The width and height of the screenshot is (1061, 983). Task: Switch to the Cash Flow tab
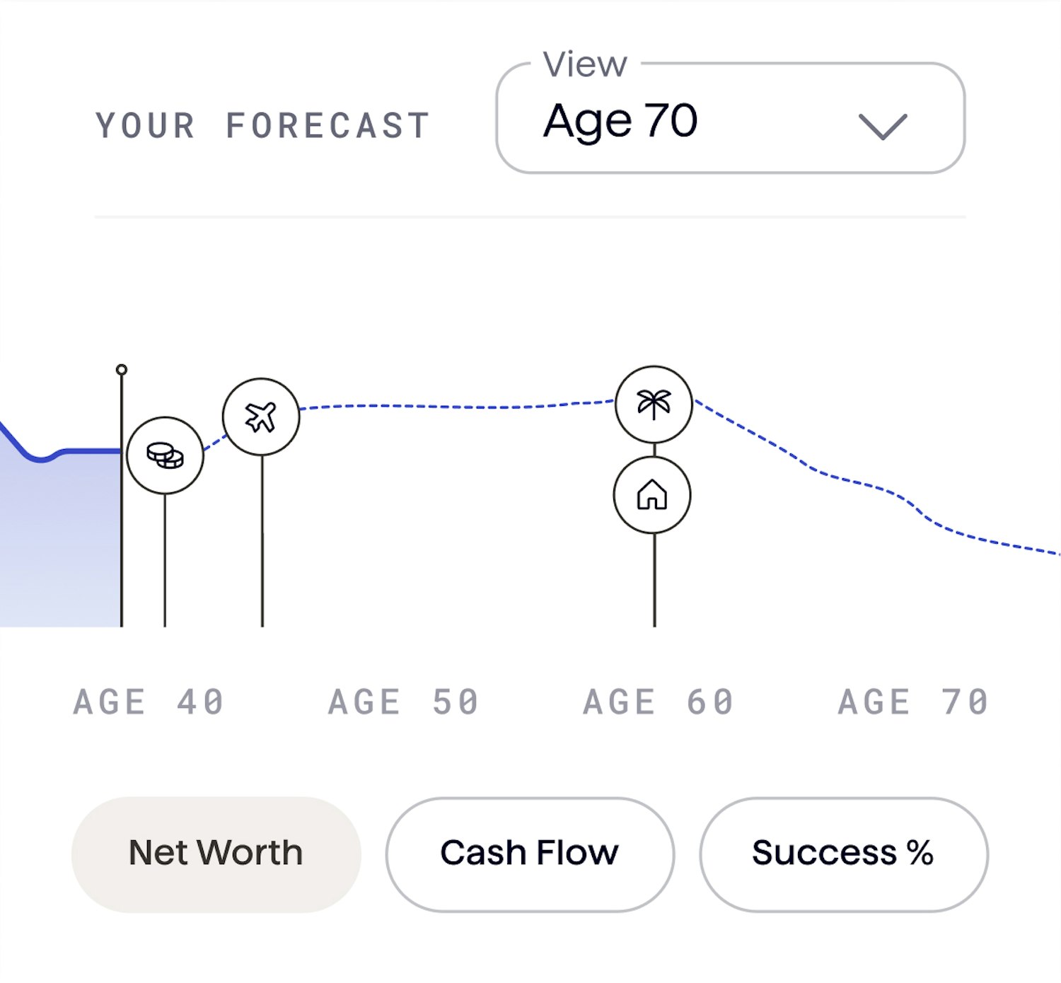point(530,854)
